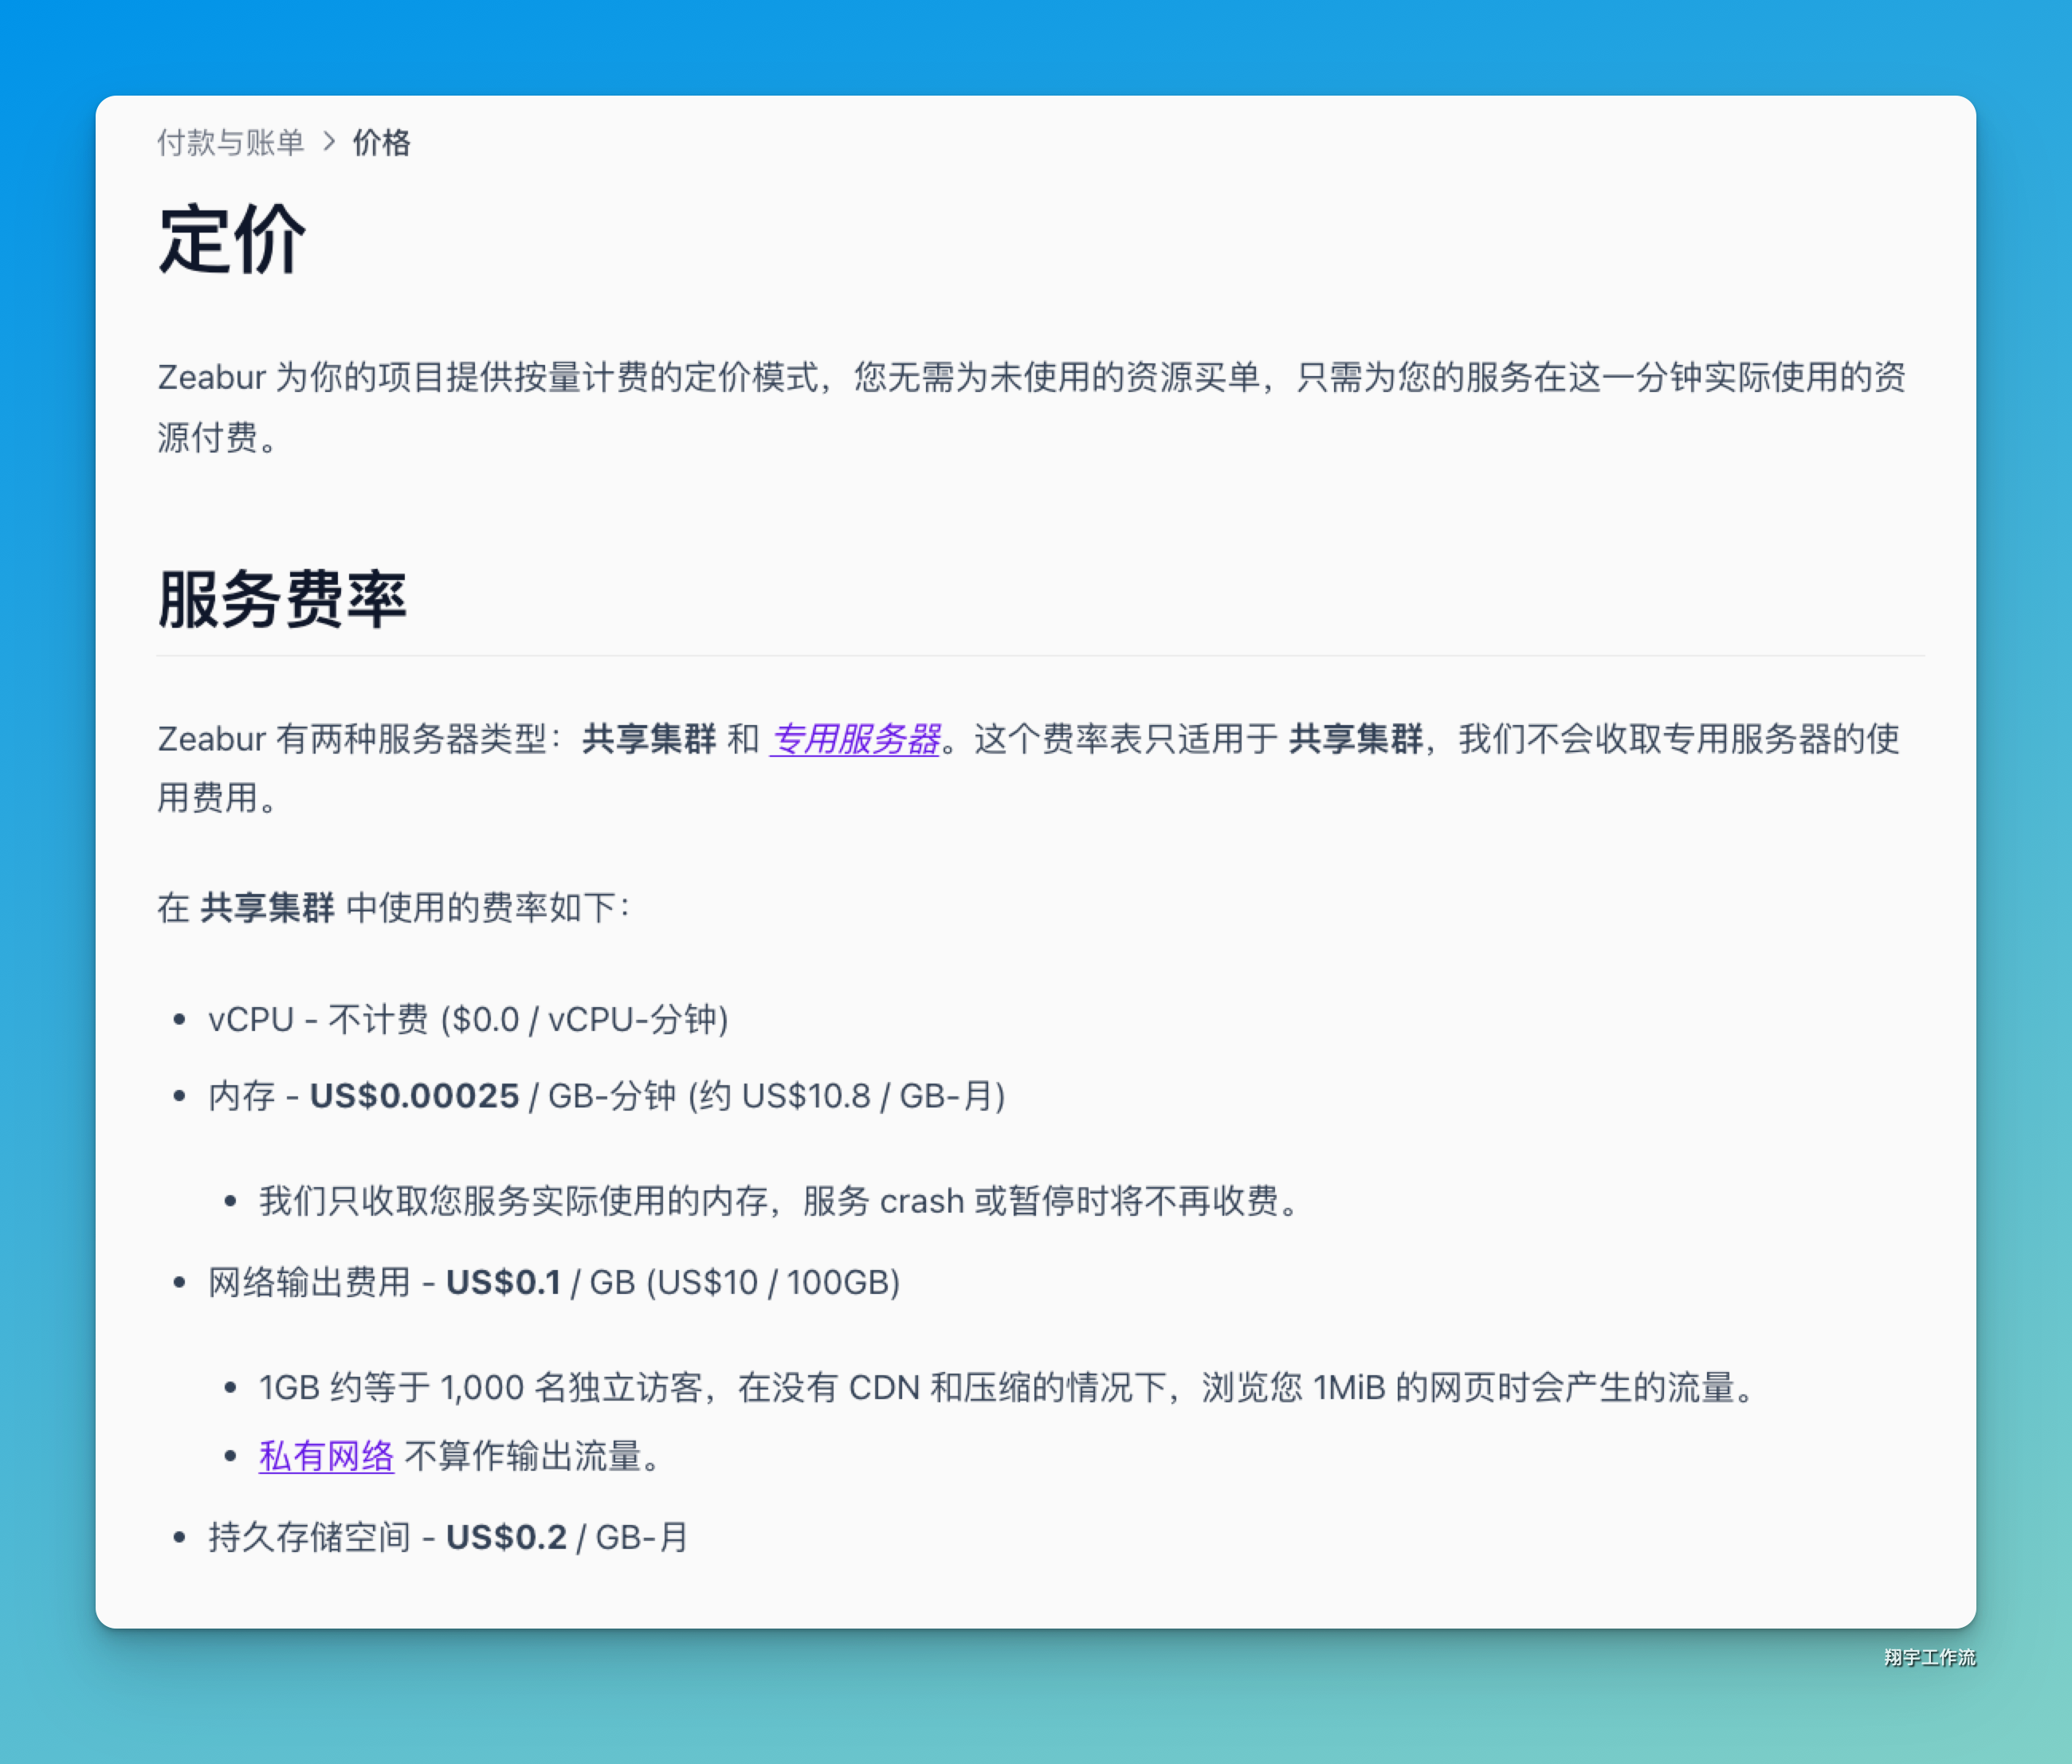Navigate to 付款与账单 breadcrumb
Image resolution: width=2072 pixels, height=1764 pixels.
(x=232, y=143)
